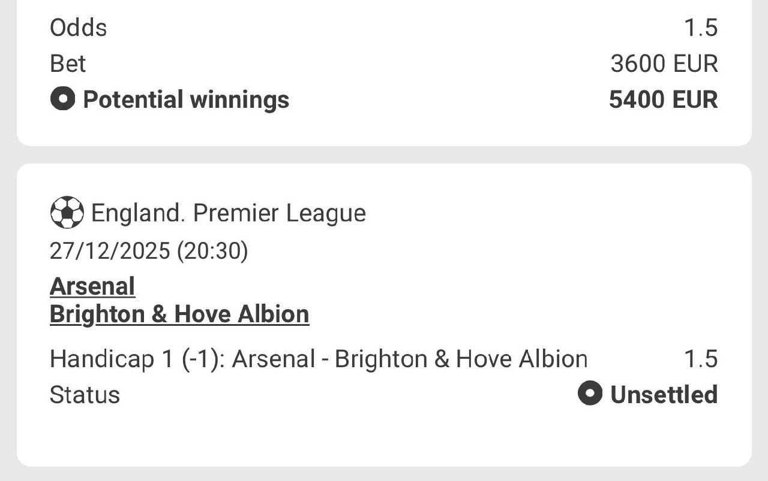This screenshot has width=768, height=481.
Task: Click the Potential winnings label
Action: click(x=186, y=99)
